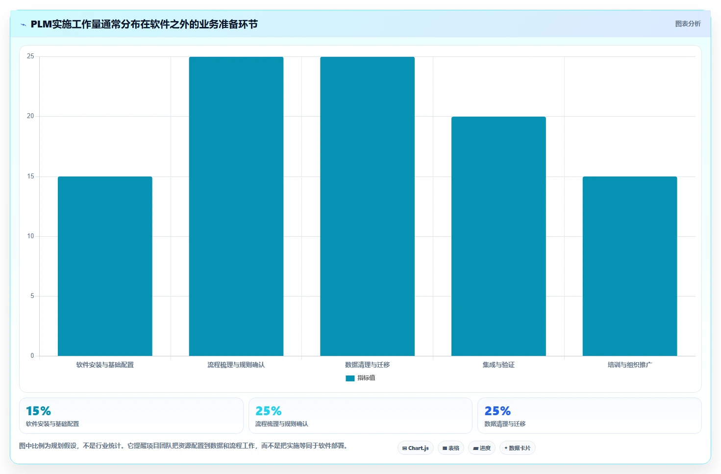This screenshot has height=474, width=721.
Task: Click the 培训与组织推广 bar
Action: tap(630, 266)
